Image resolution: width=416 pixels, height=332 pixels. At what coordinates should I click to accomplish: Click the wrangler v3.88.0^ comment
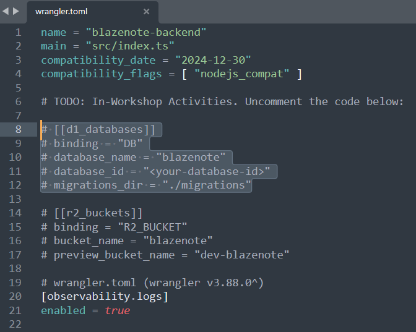[x=152, y=283]
